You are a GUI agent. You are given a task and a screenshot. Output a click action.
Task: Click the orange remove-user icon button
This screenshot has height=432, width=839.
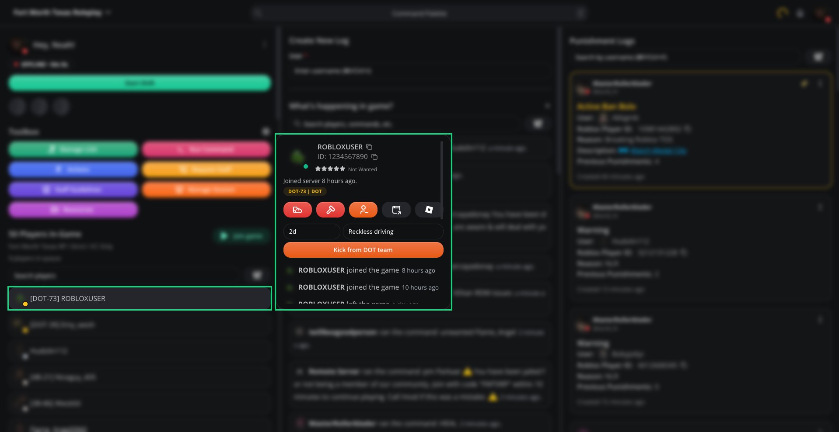(x=363, y=210)
